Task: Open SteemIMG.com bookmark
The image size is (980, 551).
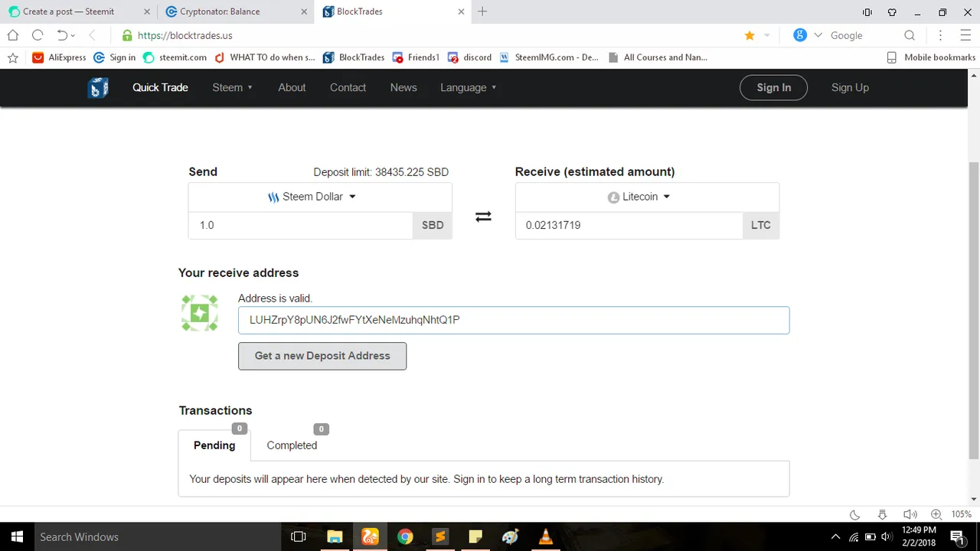Action: point(550,57)
